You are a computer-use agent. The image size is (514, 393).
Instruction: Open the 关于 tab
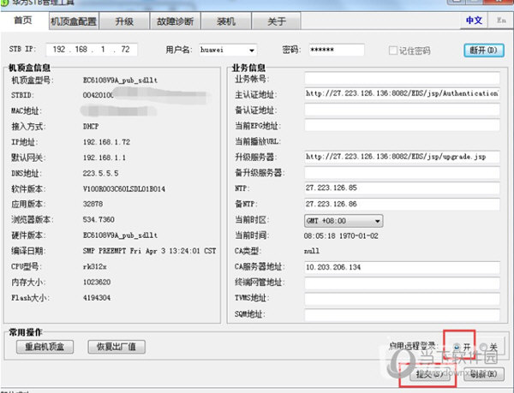tap(277, 21)
